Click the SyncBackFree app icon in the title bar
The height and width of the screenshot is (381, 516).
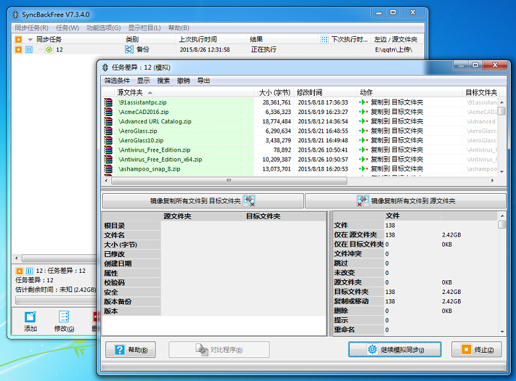point(15,15)
